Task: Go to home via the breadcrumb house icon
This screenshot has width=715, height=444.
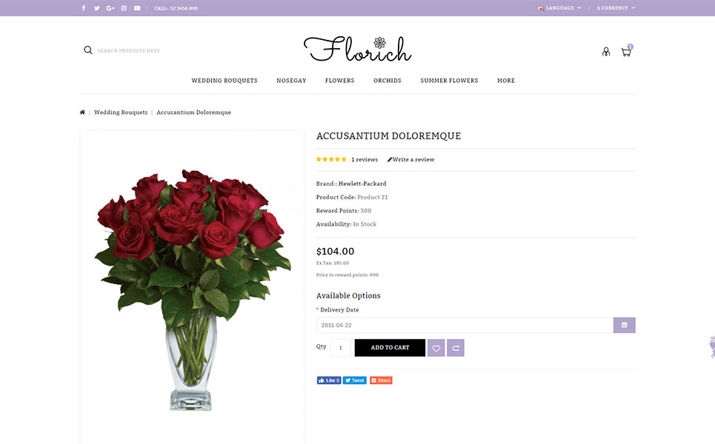Action: [82, 112]
